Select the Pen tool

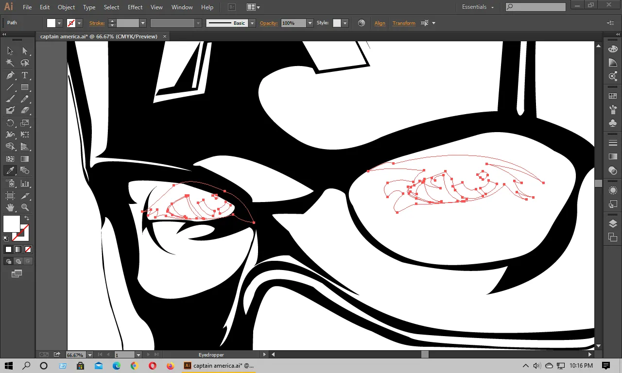(10, 75)
